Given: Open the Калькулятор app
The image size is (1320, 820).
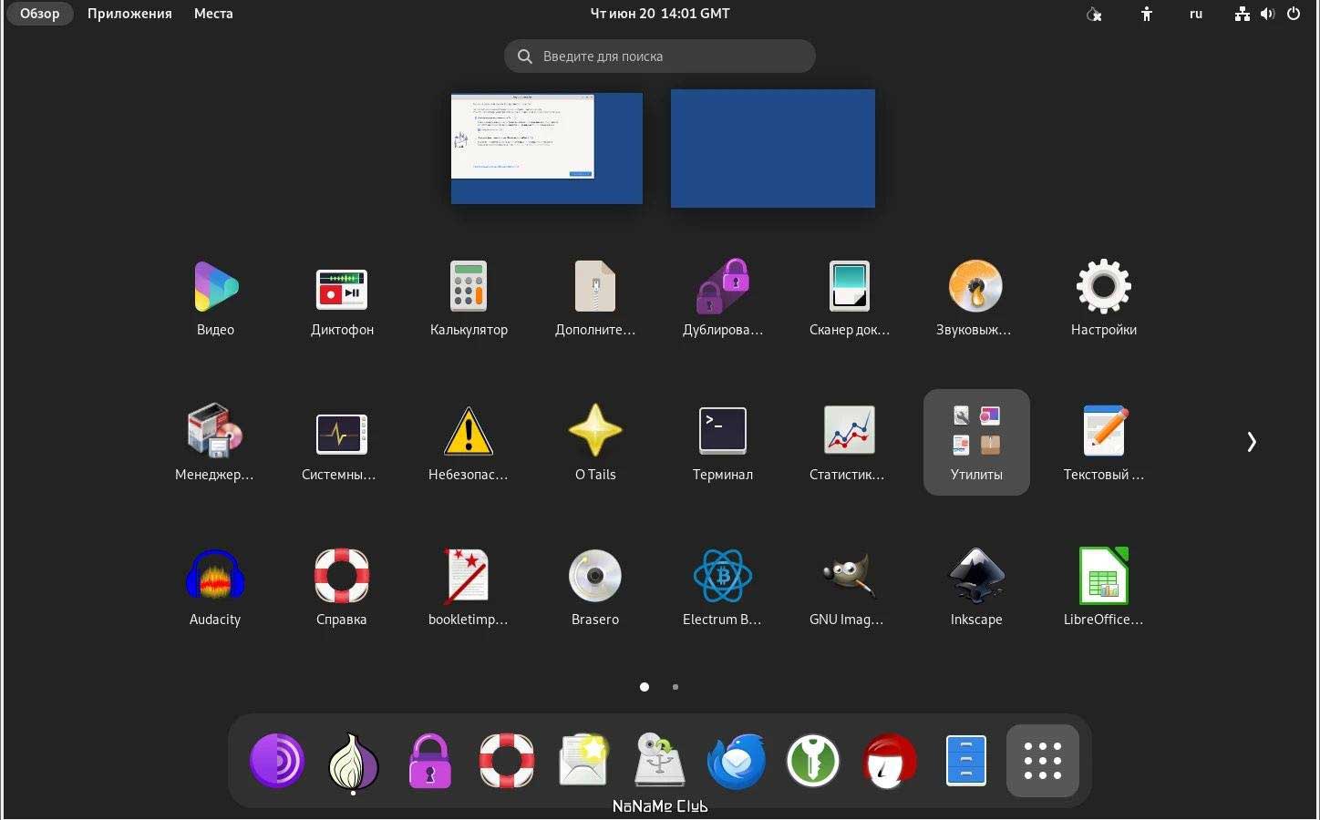Looking at the screenshot, I should [469, 298].
